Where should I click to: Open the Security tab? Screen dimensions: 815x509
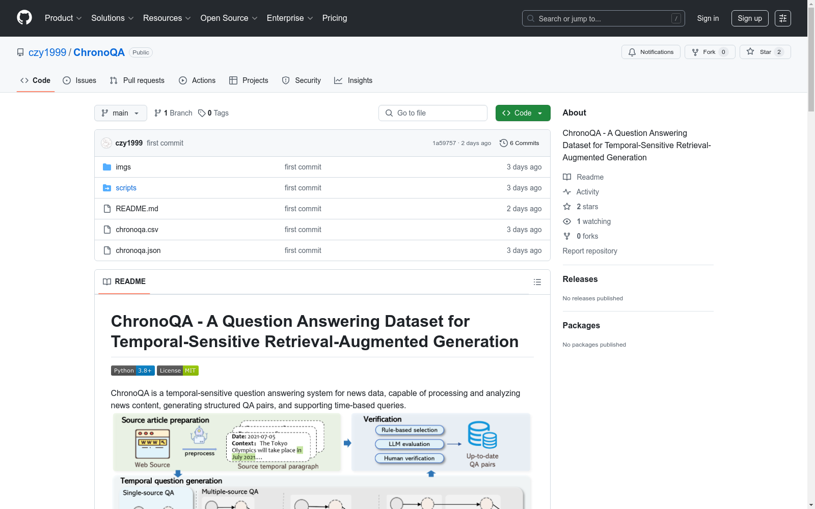(302, 80)
